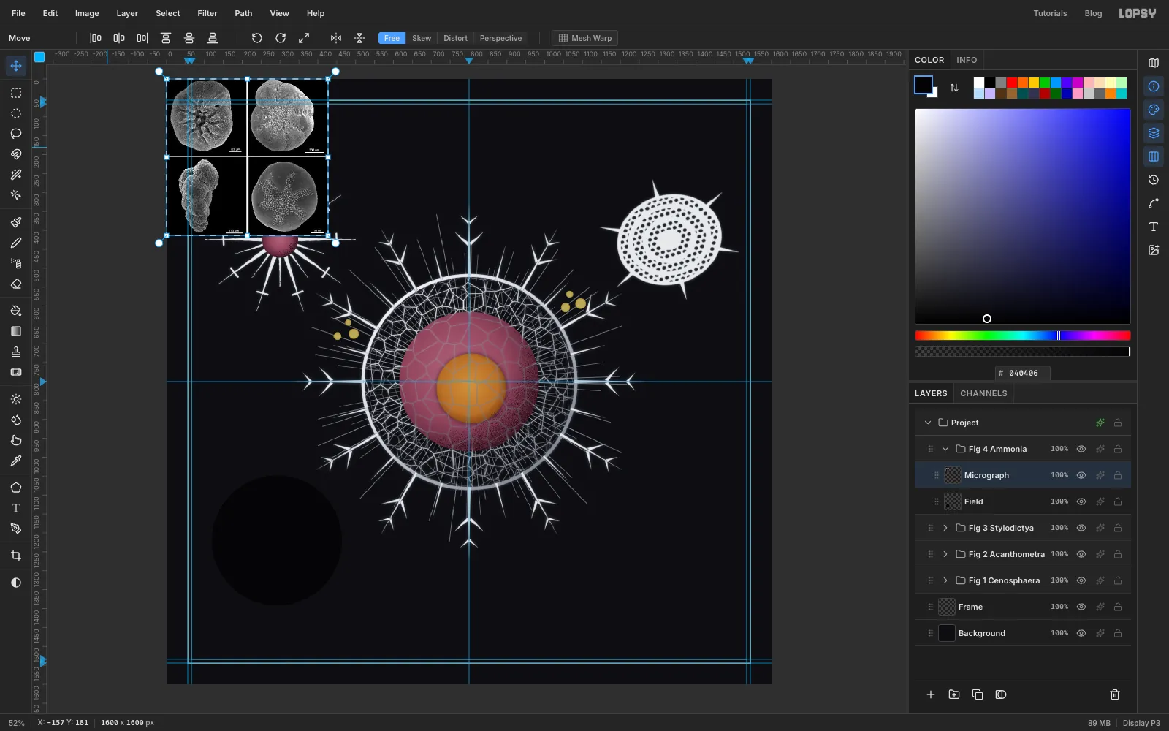Select the eyedropper tool

point(15,461)
